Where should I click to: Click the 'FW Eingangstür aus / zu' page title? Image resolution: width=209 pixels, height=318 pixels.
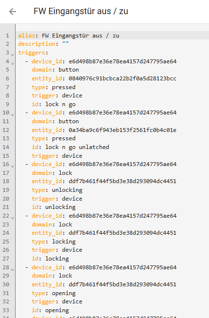[81, 11]
